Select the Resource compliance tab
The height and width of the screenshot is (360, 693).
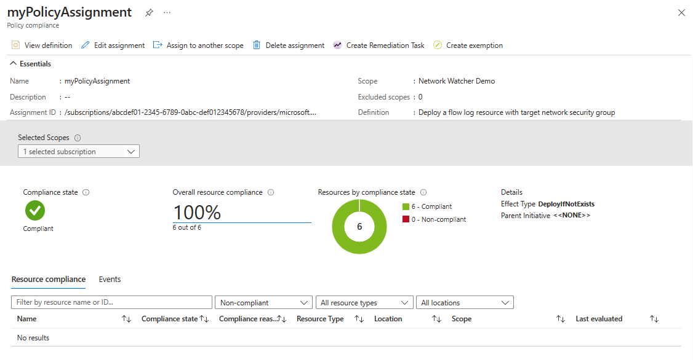[x=49, y=280]
